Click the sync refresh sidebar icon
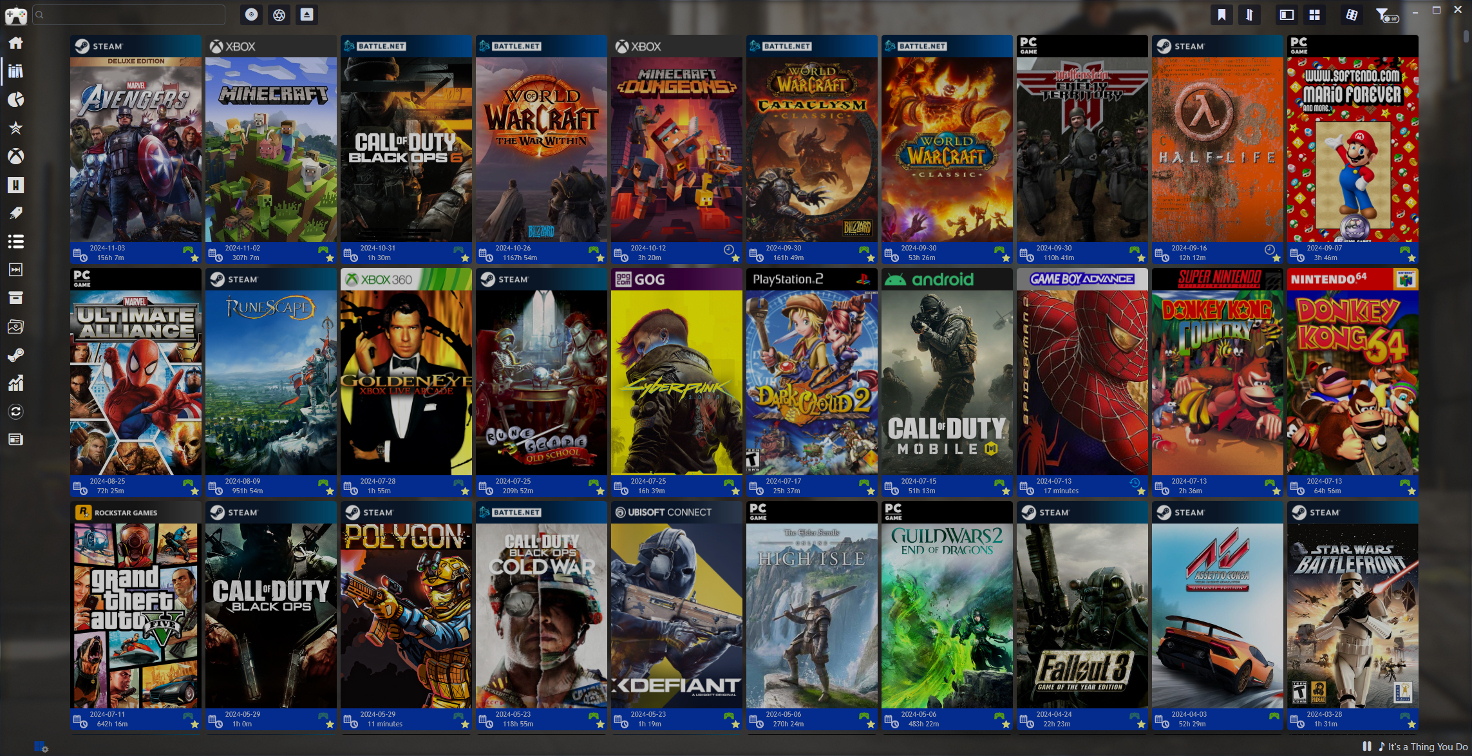Image resolution: width=1472 pixels, height=756 pixels. point(15,411)
